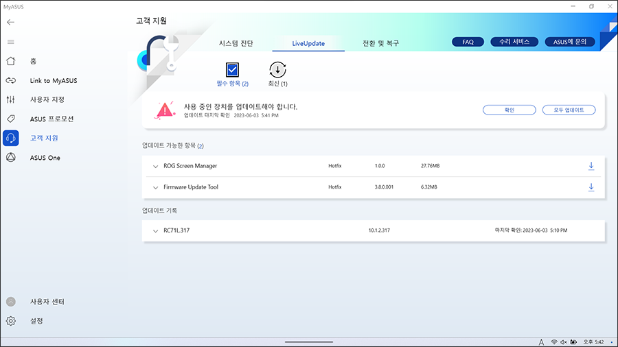Select the essential items checkmark icon
The height and width of the screenshot is (347, 618).
pyautogui.click(x=232, y=70)
